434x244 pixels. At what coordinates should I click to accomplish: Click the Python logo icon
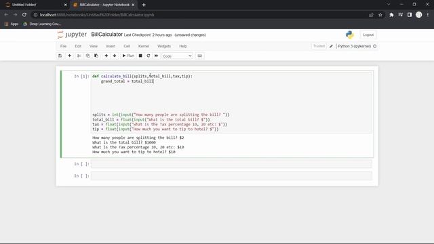350,35
